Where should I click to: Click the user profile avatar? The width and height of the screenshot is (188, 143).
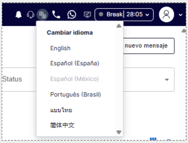click(x=166, y=15)
